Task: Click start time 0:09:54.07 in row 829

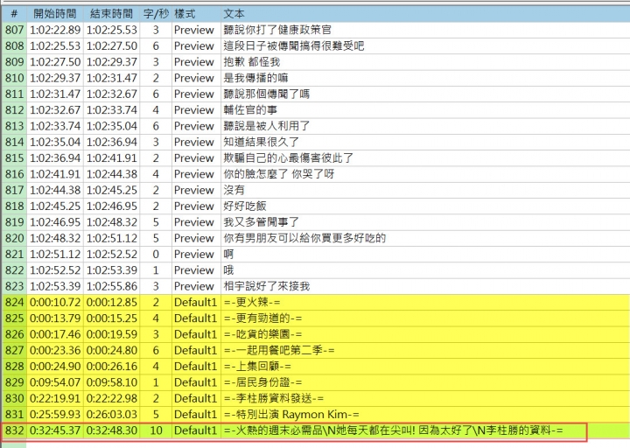Action: coord(55,382)
